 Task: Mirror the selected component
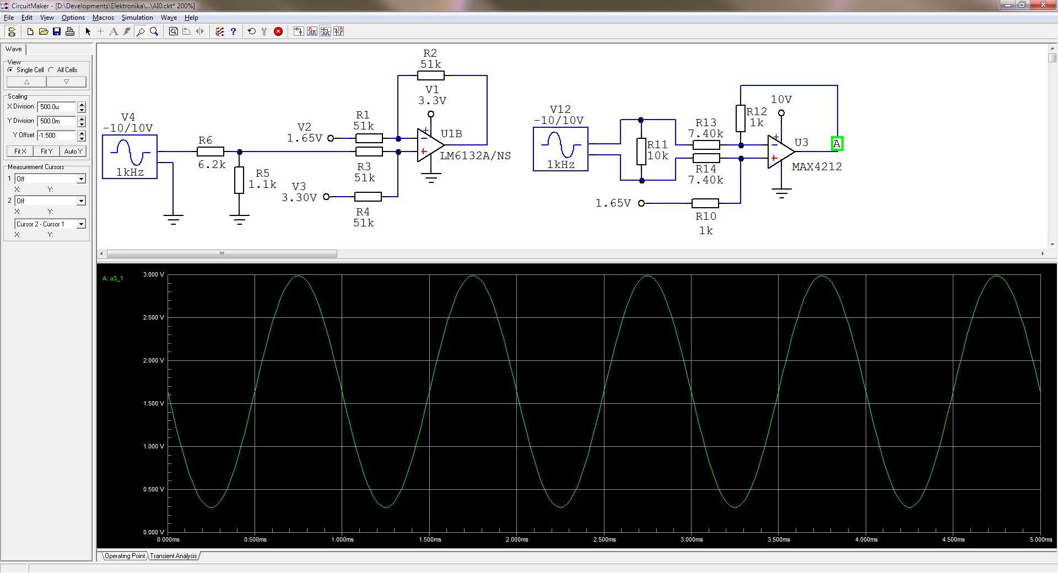click(200, 31)
